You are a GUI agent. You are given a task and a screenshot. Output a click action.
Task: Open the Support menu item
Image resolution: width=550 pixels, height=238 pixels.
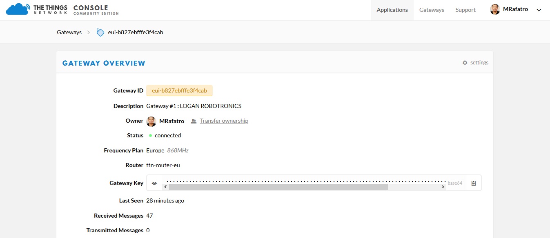coord(465,10)
